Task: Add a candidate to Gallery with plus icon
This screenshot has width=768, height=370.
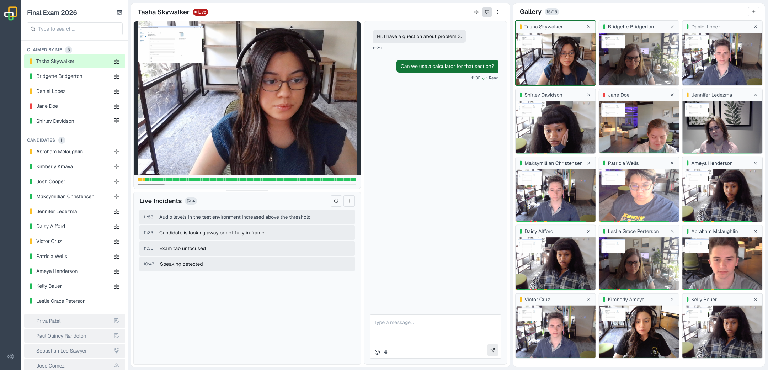Action: click(x=754, y=12)
